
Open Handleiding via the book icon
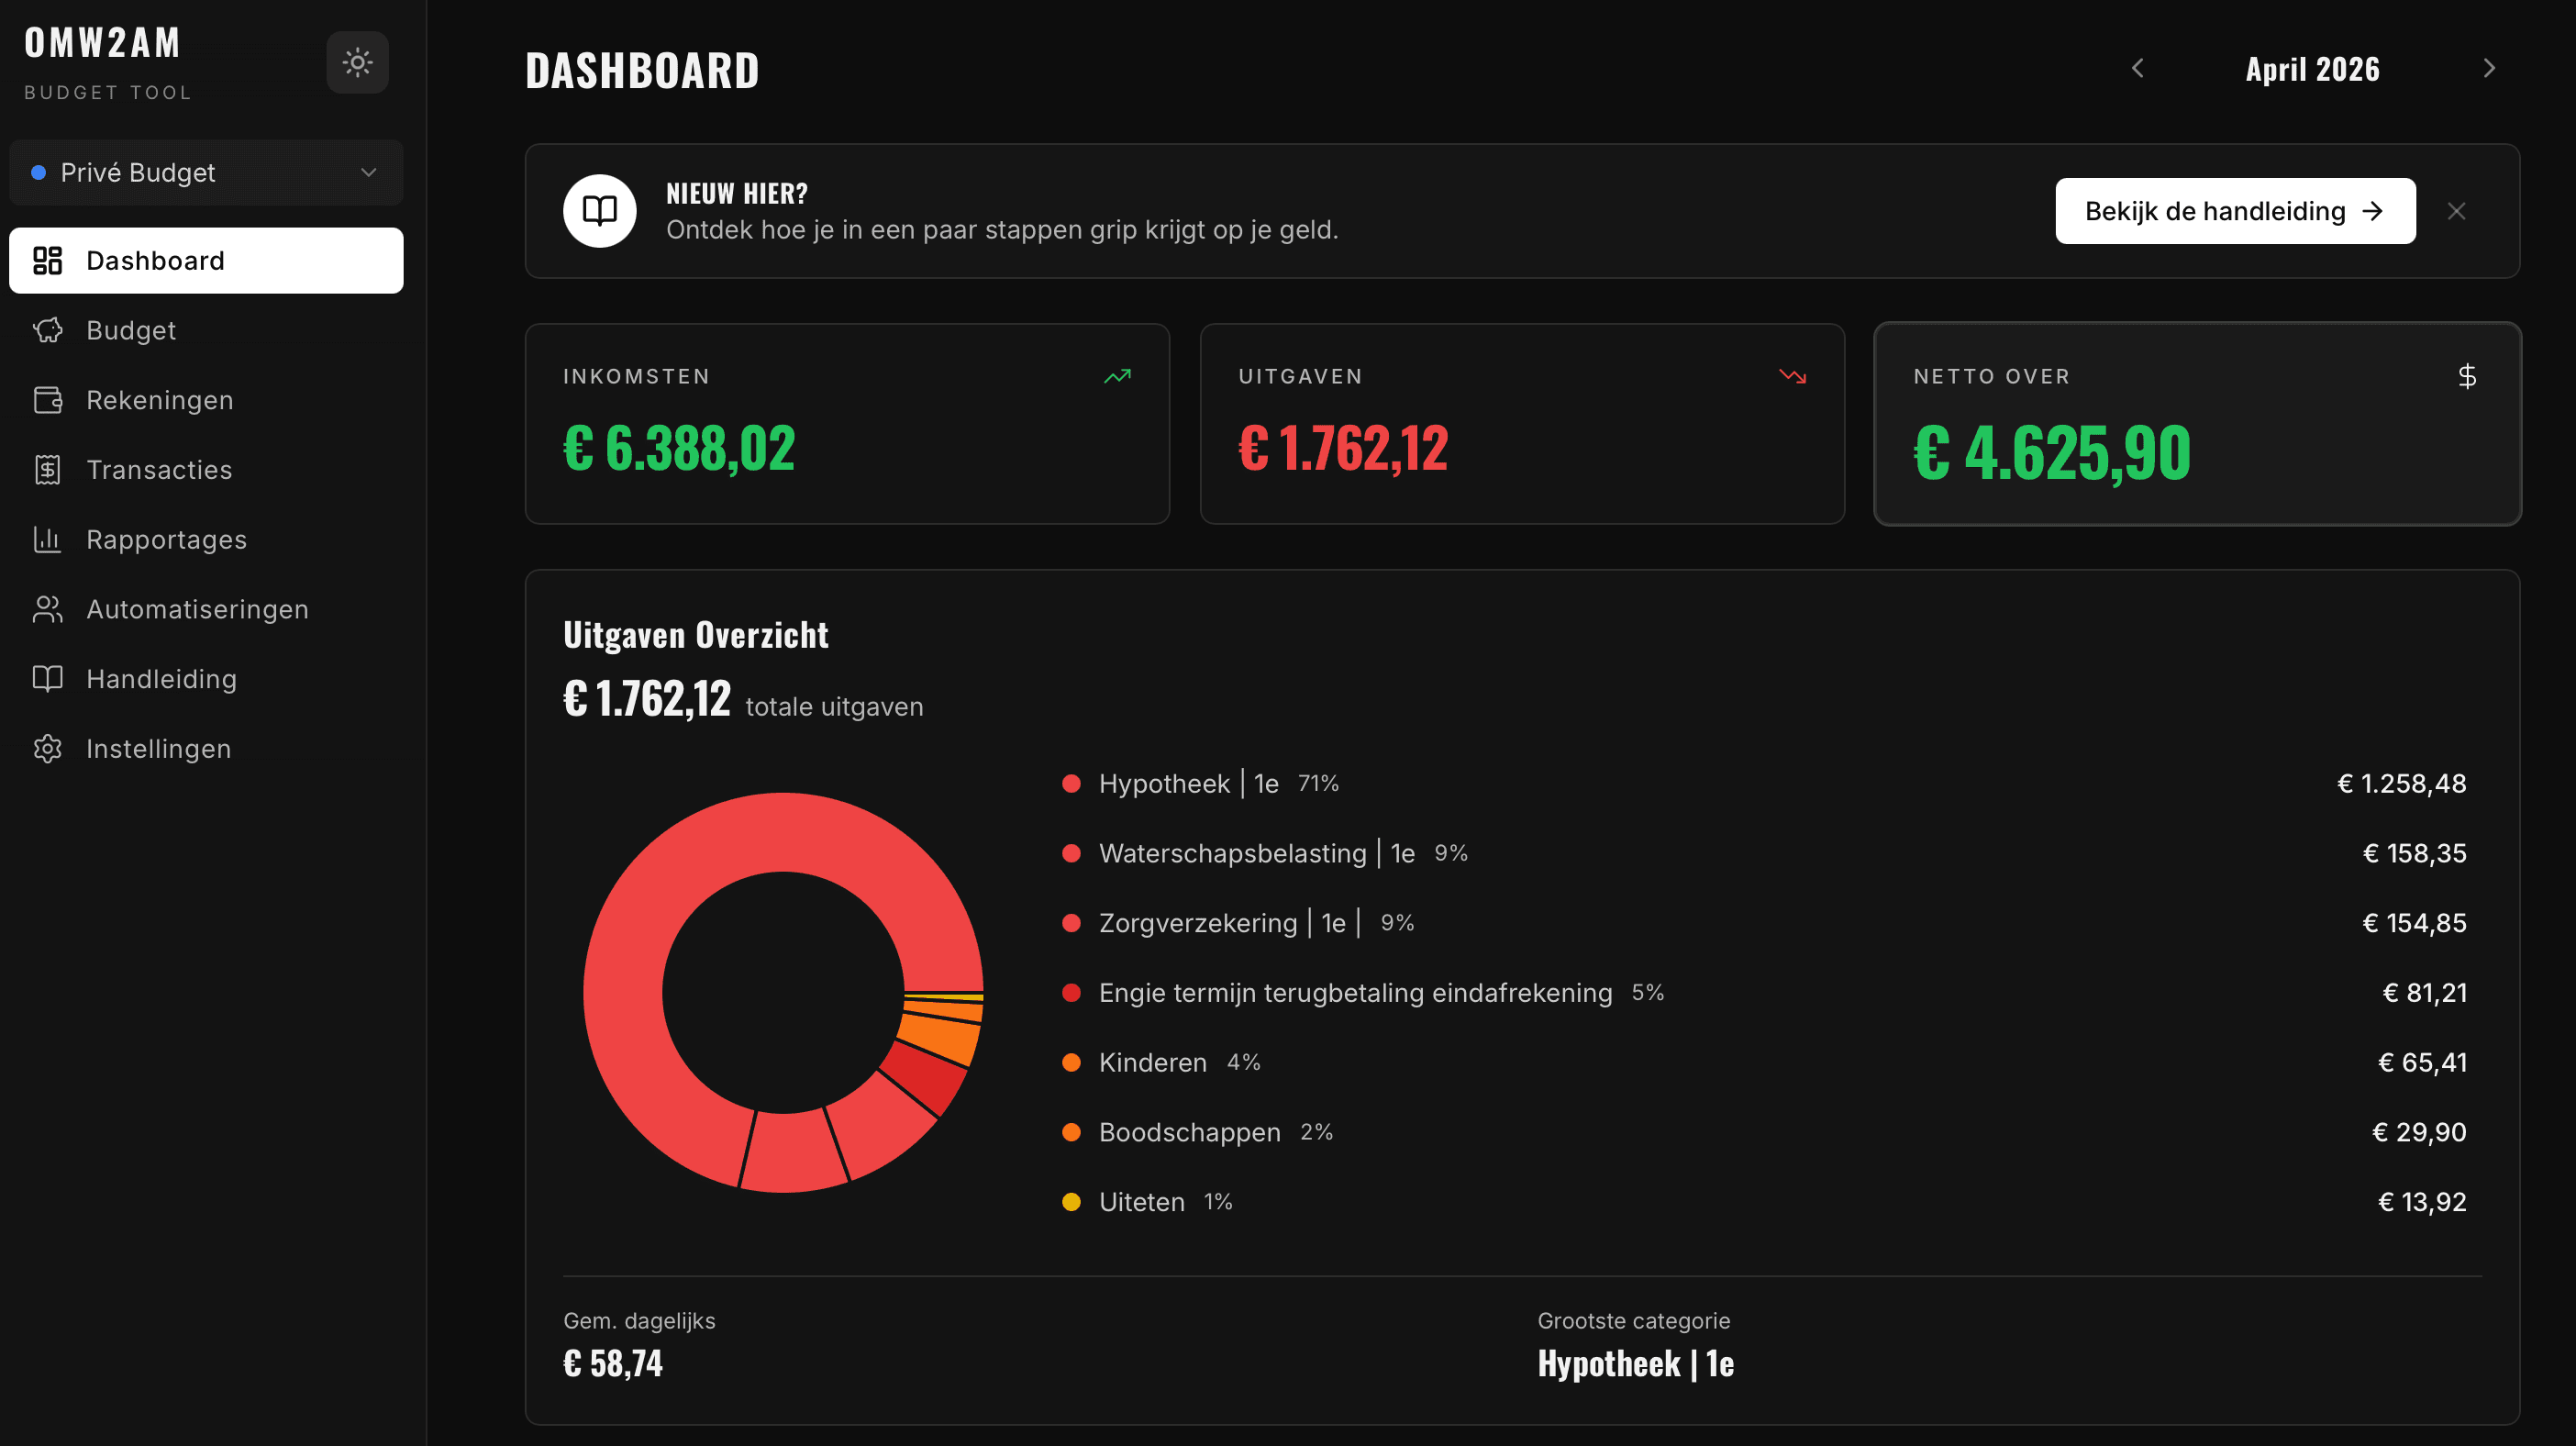[x=47, y=679]
